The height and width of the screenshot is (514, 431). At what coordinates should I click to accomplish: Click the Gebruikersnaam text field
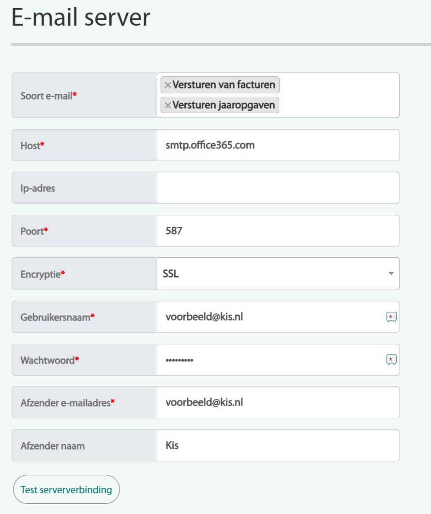pos(271,317)
